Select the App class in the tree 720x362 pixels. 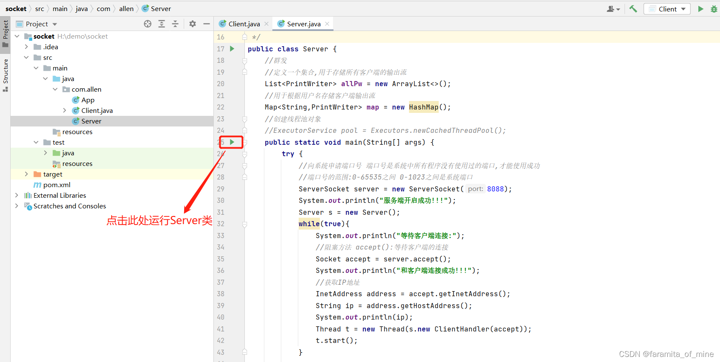click(x=88, y=100)
